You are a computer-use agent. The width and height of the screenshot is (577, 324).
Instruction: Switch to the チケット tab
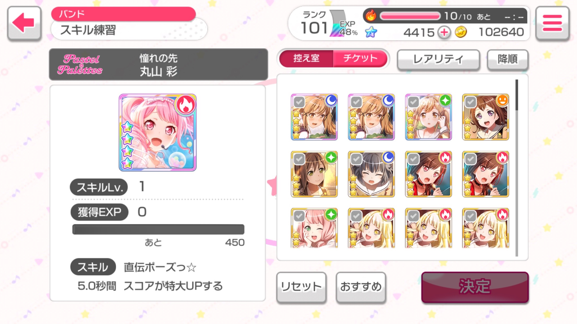coord(360,58)
